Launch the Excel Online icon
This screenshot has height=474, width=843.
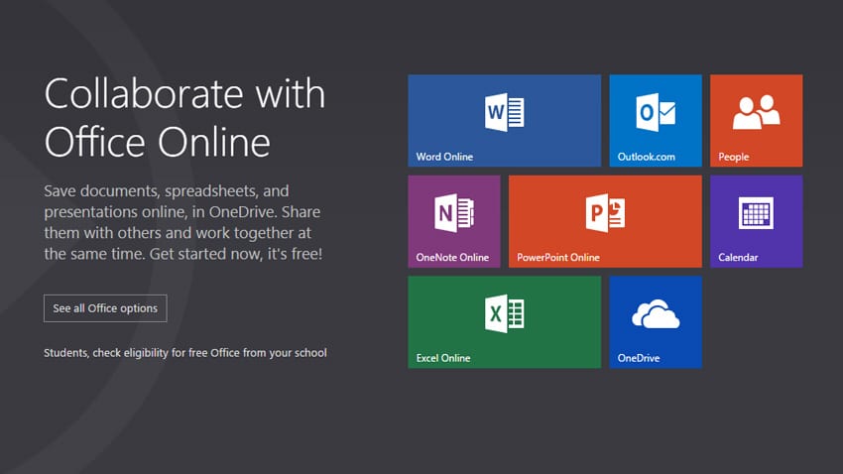pyautogui.click(x=504, y=313)
